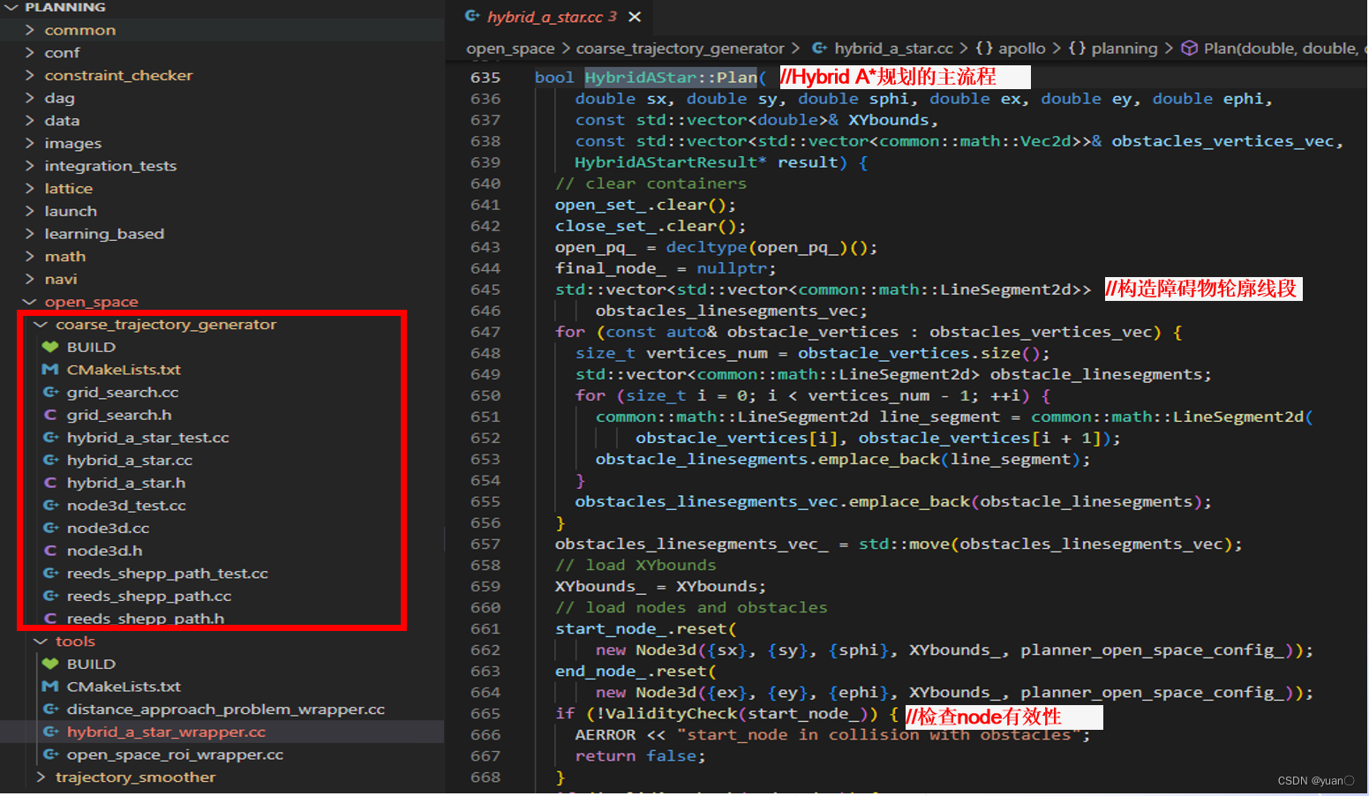Open BUILD file icon under coarse_trajectory_generator

tap(50, 347)
